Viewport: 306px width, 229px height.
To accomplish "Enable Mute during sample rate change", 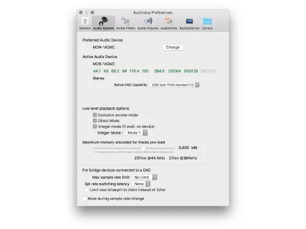I will (x=84, y=198).
